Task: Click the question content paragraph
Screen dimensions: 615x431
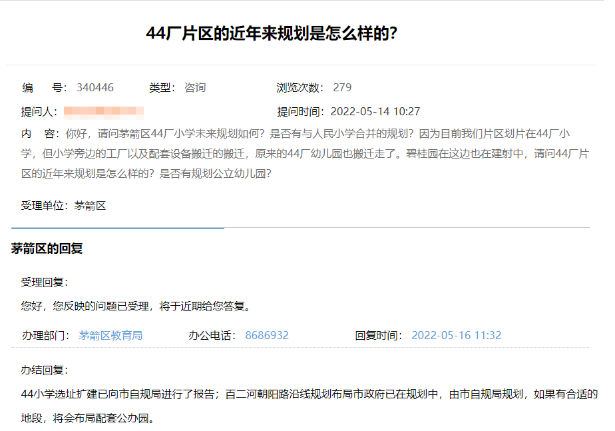Action: (x=305, y=153)
